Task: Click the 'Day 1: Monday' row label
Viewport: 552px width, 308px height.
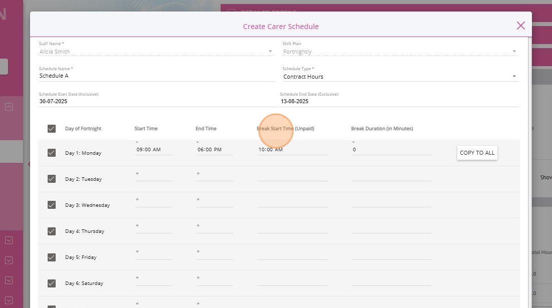Action: click(83, 153)
